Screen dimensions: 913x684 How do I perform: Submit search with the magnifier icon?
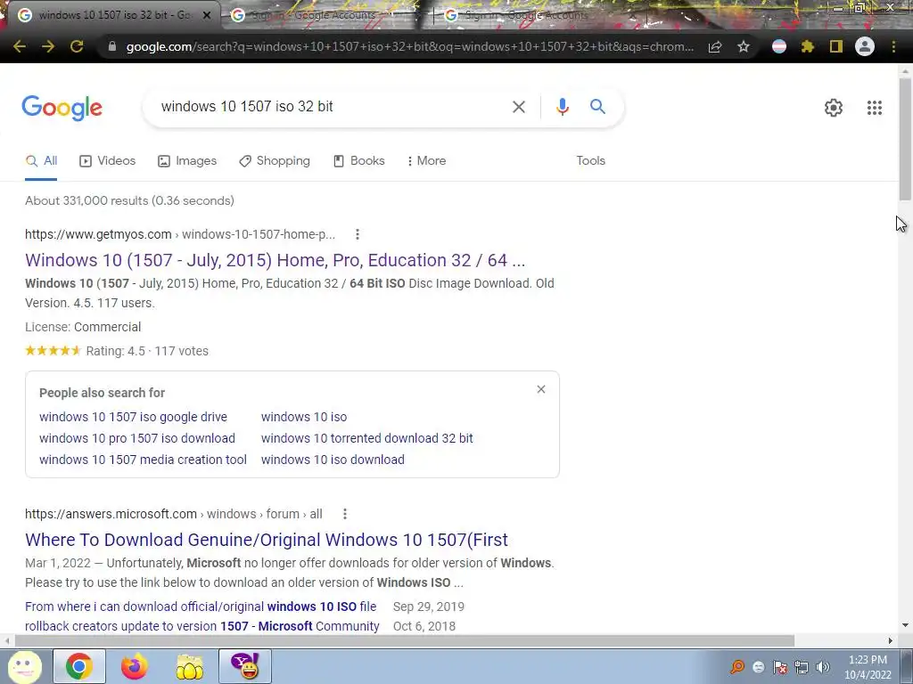(x=597, y=107)
